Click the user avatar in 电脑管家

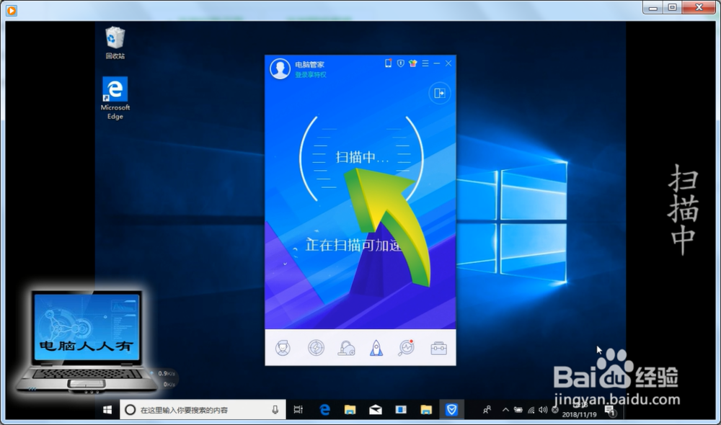(x=280, y=69)
